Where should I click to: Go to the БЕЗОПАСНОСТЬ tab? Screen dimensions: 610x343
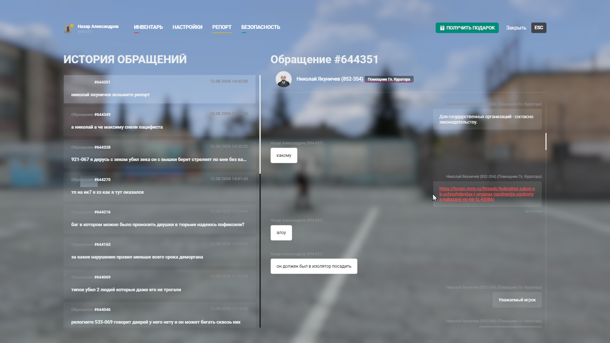point(261,27)
